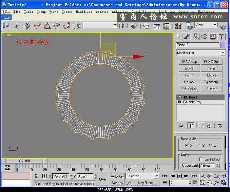Click the Upper Limit value field
The height and width of the screenshot is (192, 230).
(x=208, y=166)
